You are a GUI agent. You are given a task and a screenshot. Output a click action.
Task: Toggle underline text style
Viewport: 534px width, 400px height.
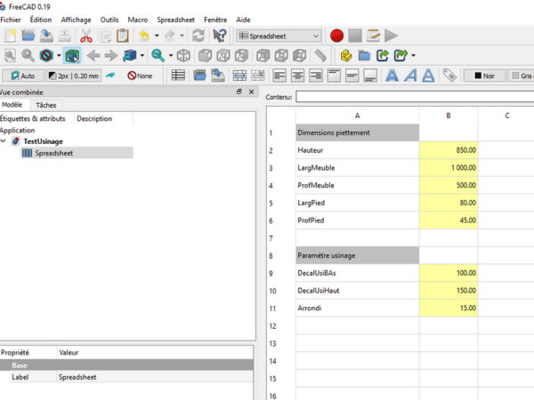pyautogui.click(x=429, y=76)
